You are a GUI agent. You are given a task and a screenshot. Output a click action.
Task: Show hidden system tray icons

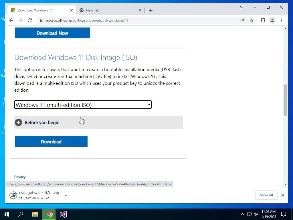coord(242,214)
